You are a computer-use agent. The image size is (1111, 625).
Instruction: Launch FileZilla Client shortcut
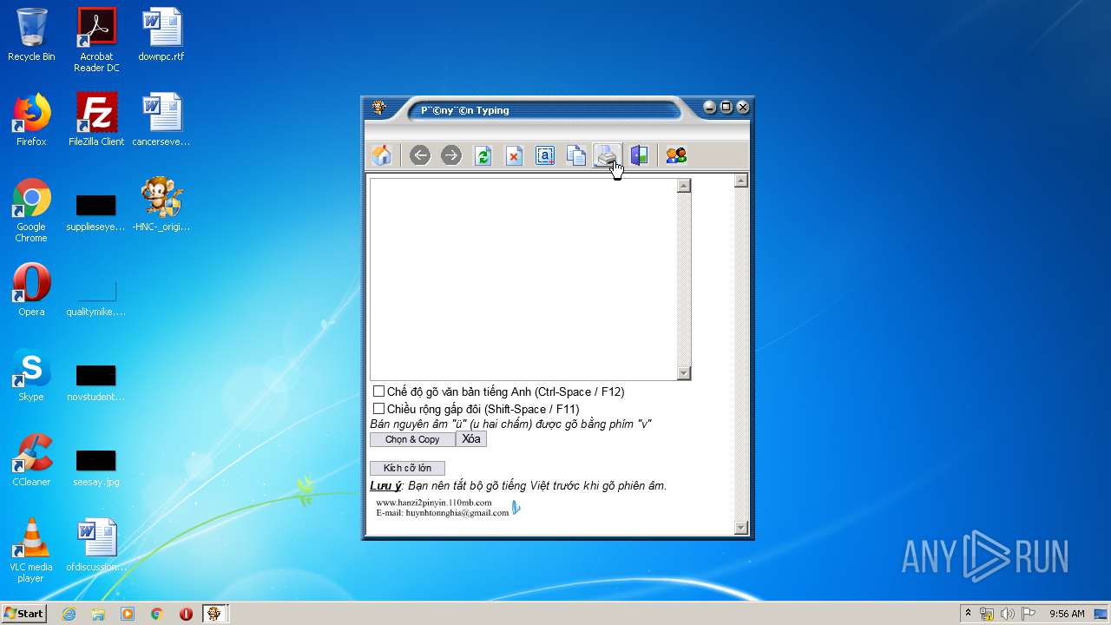(x=96, y=120)
